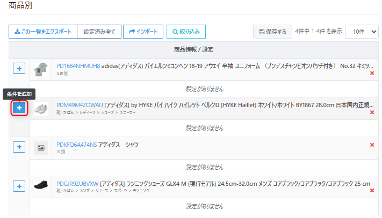The image size is (382, 218).
Task: Click 設定がありません under the adidas uniform
Action: pyautogui.click(x=204, y=89)
